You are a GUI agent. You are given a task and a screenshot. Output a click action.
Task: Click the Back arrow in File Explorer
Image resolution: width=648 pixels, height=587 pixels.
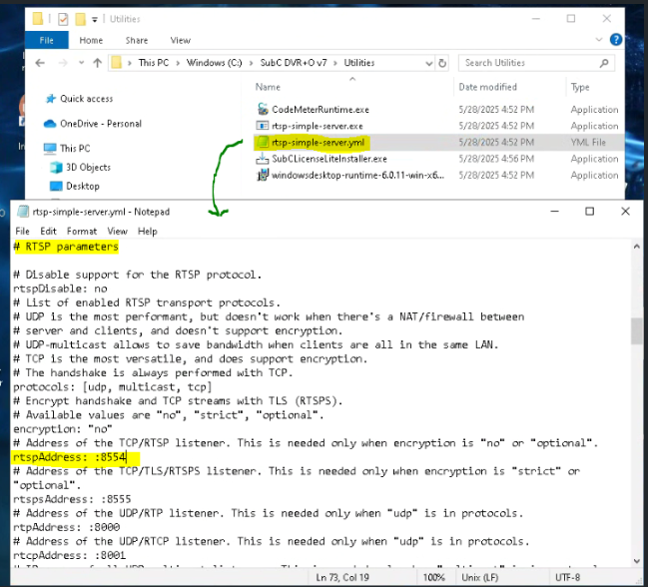pyautogui.click(x=40, y=63)
